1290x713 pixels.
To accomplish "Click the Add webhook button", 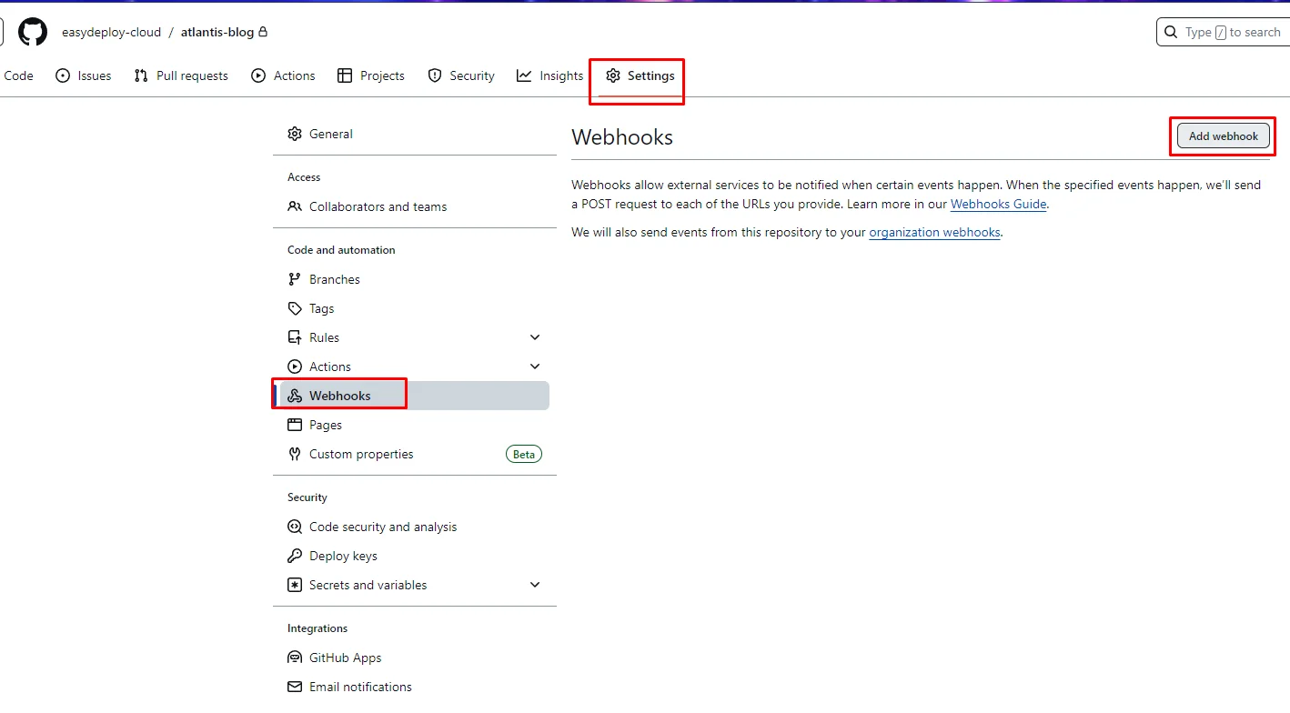I will point(1224,136).
